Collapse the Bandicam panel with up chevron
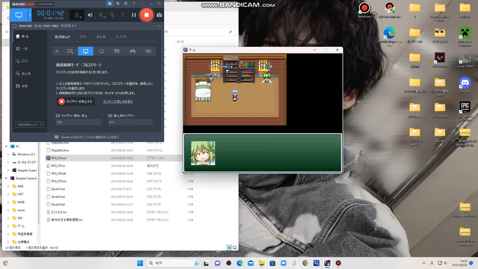Viewport: 478px width, 269px height. coord(159,26)
